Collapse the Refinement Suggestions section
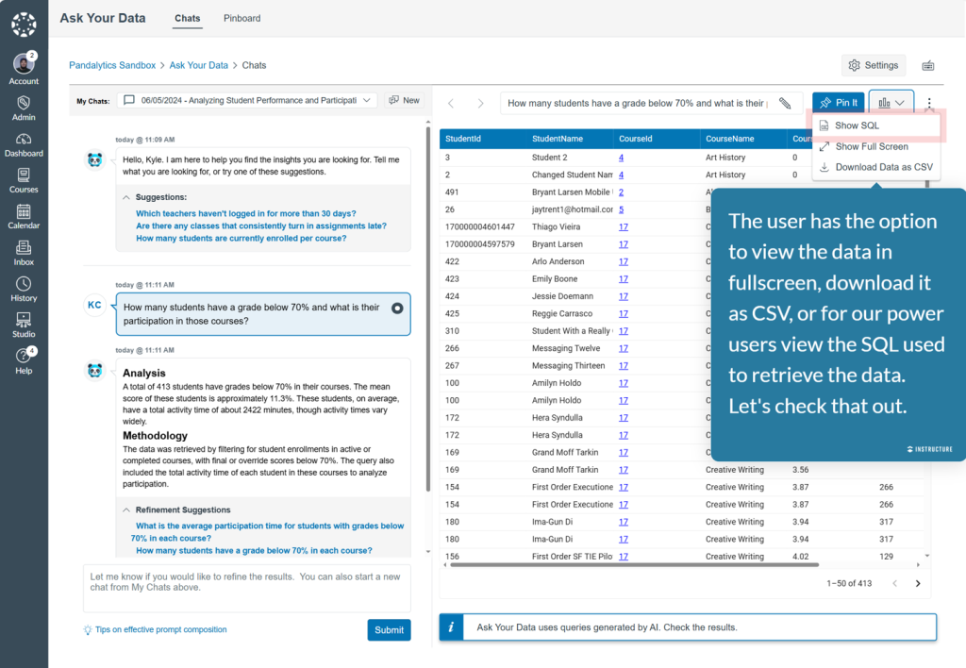The image size is (966, 668). [x=126, y=510]
